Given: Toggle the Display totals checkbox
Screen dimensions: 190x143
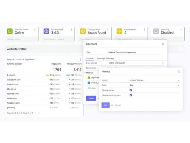Looking at the screenshot, I should pyautogui.click(x=131, y=90).
